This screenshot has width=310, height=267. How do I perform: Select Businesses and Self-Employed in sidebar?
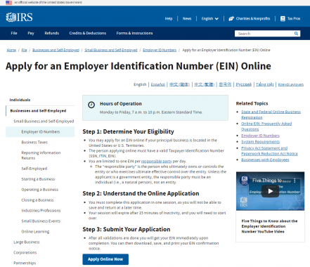coord(38,111)
